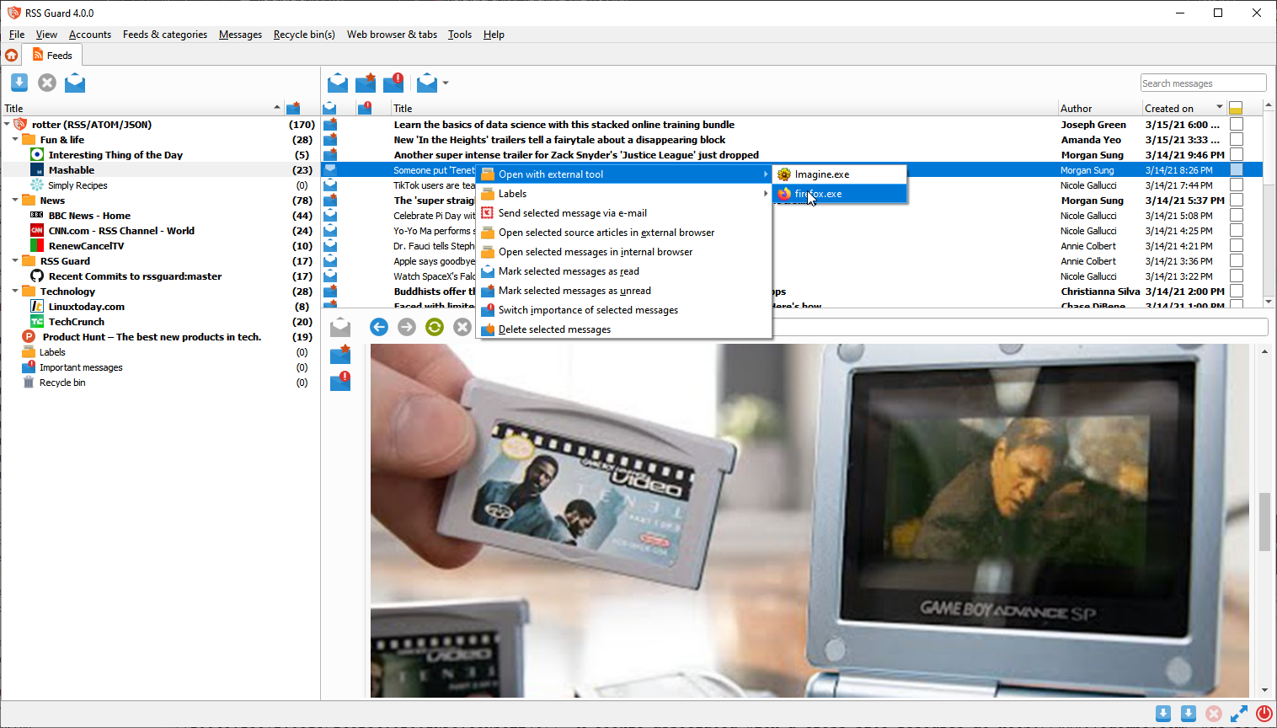Open the home icon tab at top left
Screen dimensions: 1277x728
(12, 56)
